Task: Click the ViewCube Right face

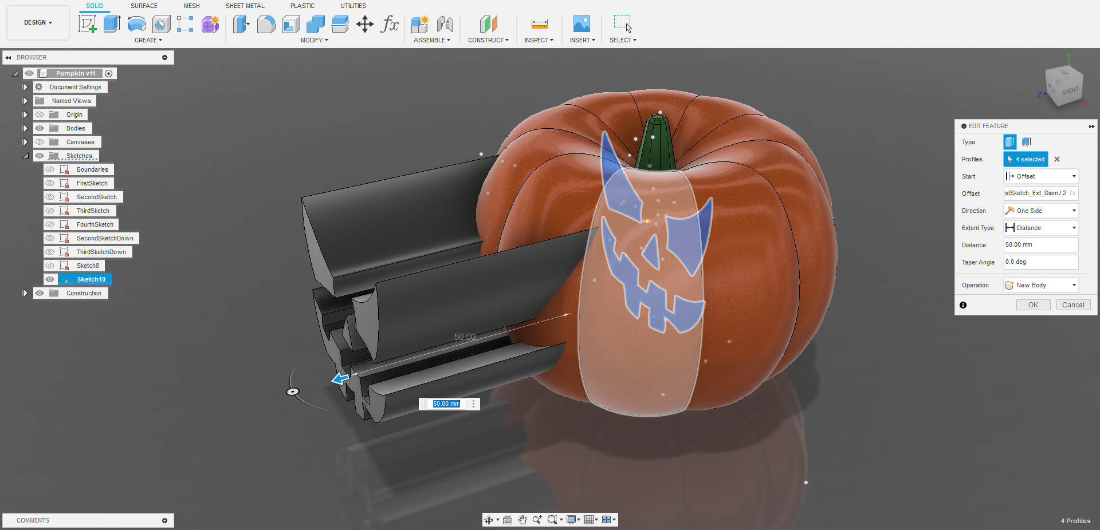Action: click(x=1069, y=91)
